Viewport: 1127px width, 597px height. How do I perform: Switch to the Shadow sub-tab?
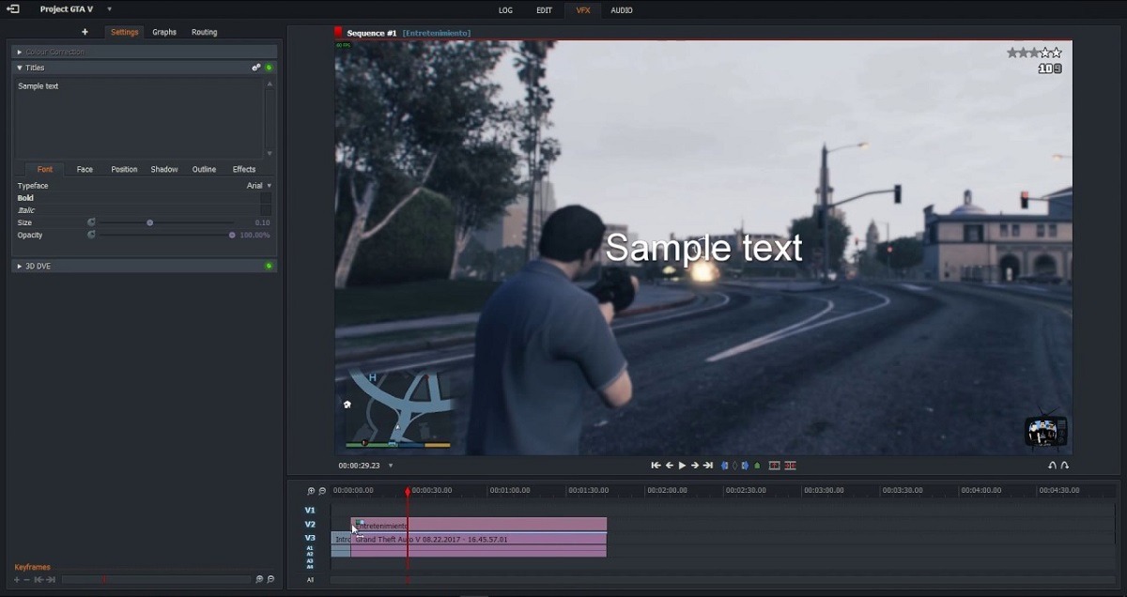pyautogui.click(x=164, y=169)
